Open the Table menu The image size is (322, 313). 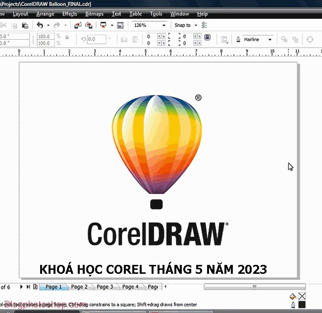[x=135, y=14]
